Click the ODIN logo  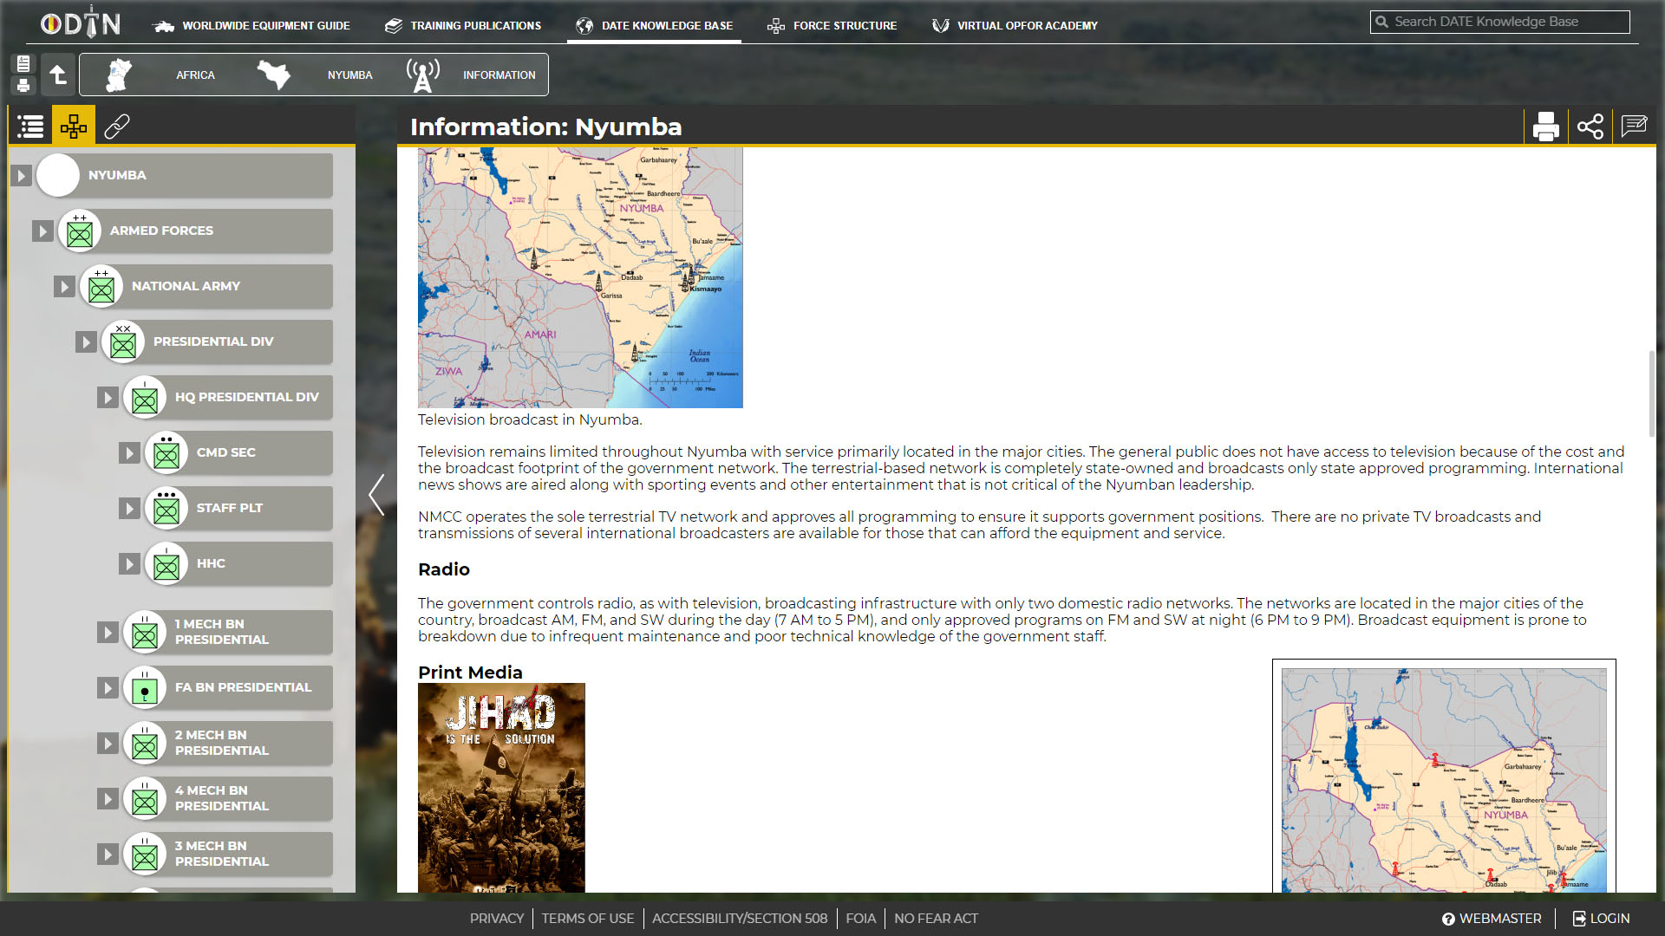[81, 24]
